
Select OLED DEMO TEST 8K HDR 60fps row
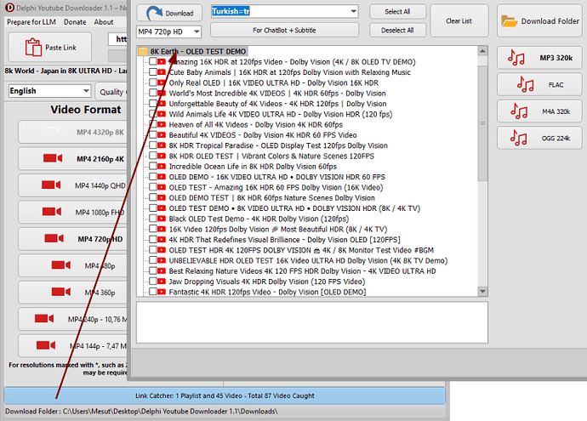pos(271,197)
